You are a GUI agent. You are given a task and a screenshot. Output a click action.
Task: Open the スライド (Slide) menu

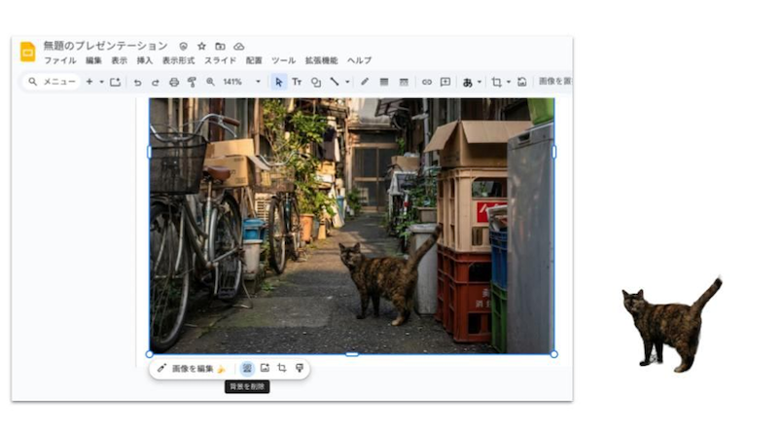(220, 60)
